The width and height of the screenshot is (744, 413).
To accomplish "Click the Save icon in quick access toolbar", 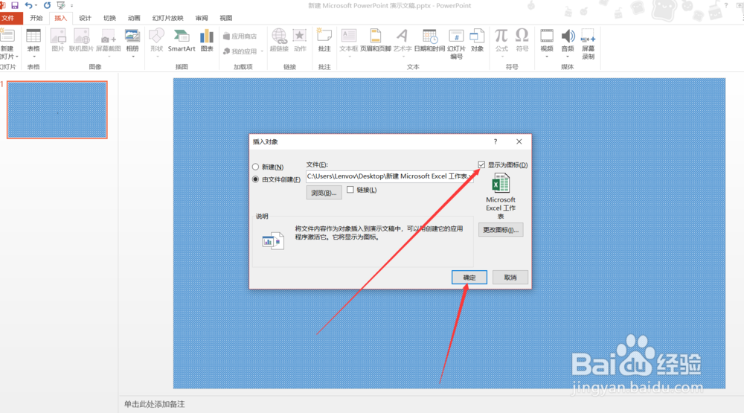I will point(15,6).
